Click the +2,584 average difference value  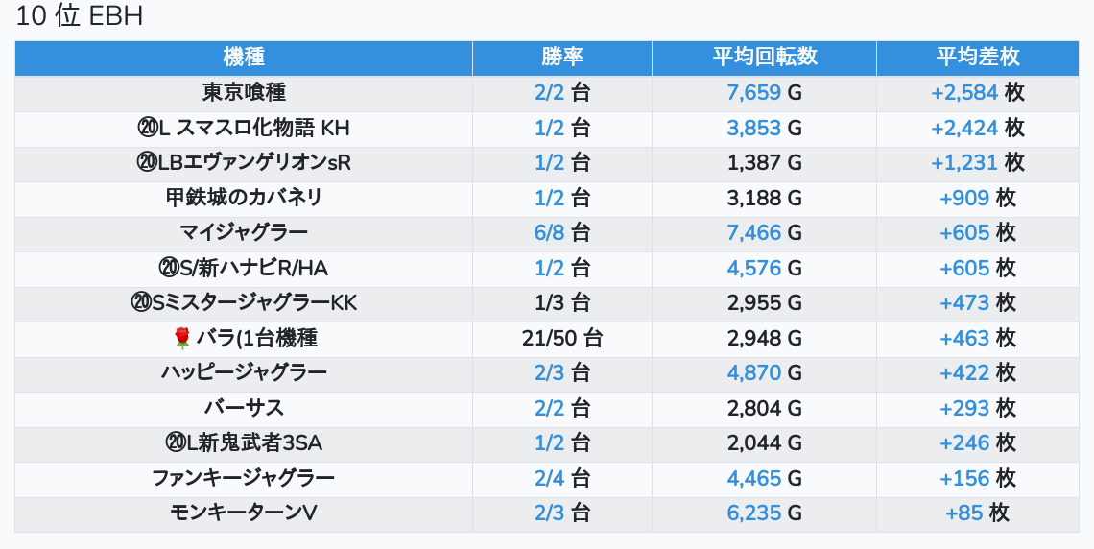(x=963, y=93)
